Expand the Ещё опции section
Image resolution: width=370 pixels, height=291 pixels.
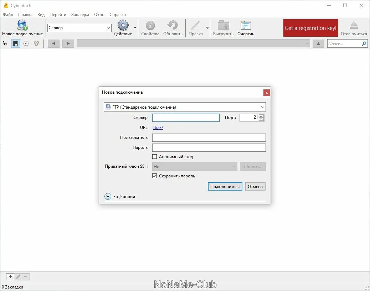tap(108, 196)
